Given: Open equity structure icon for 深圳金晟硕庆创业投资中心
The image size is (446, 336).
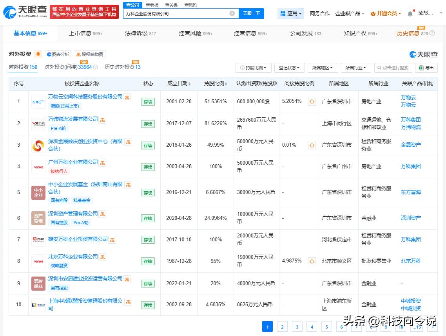Looking at the screenshot, I should [128, 142].
